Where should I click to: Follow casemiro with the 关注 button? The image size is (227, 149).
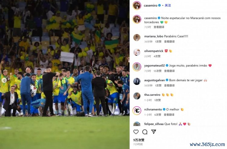pyautogui.click(x=168, y=5)
